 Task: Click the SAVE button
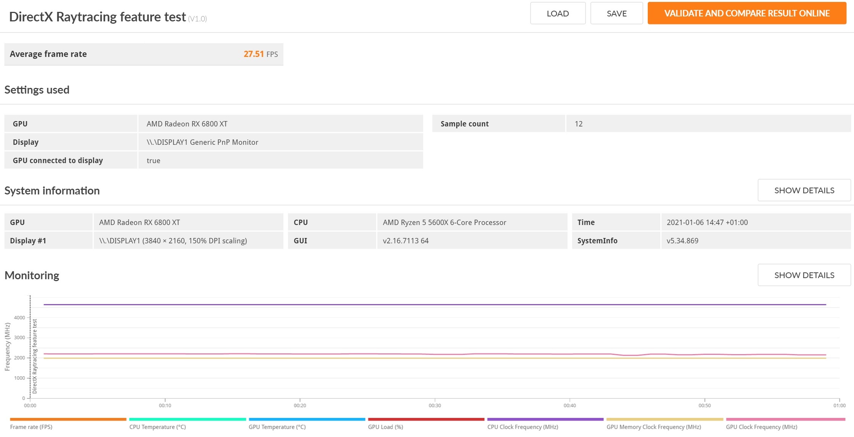(616, 13)
